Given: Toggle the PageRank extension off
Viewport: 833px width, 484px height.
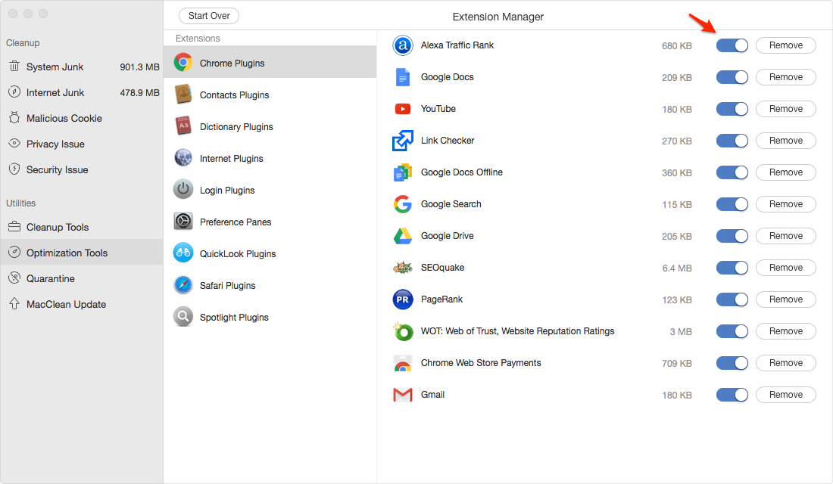Looking at the screenshot, I should point(732,299).
